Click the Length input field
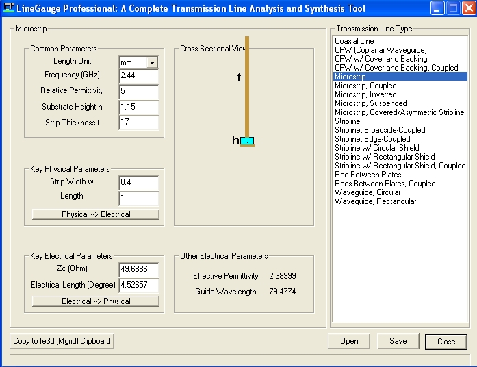 (139, 199)
